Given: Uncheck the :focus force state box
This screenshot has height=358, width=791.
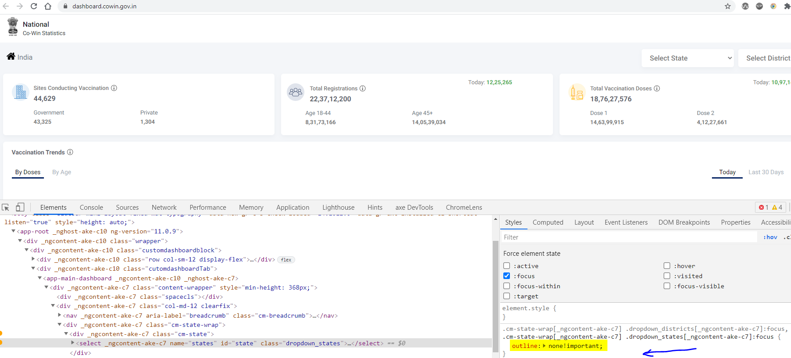Looking at the screenshot, I should (507, 276).
